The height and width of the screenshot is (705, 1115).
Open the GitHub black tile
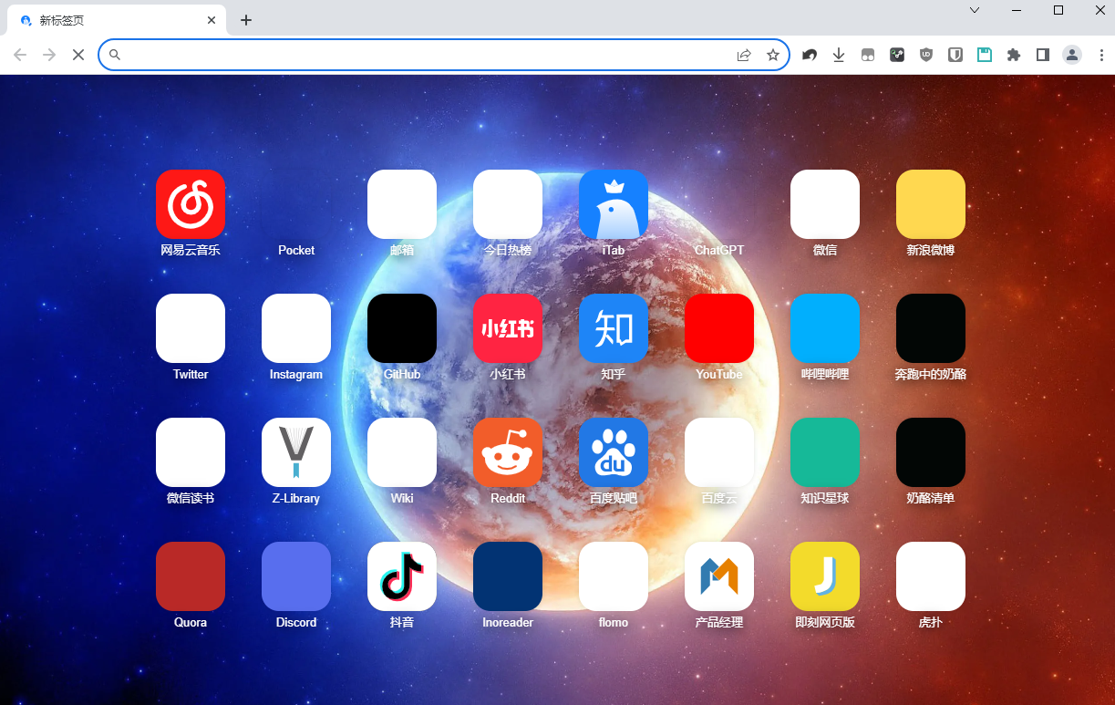coord(402,328)
